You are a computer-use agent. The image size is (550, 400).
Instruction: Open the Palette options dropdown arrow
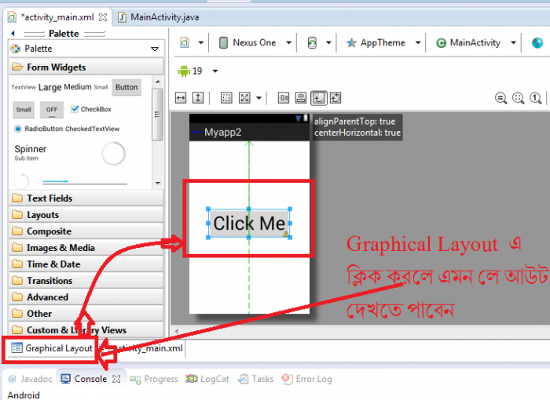[x=155, y=49]
